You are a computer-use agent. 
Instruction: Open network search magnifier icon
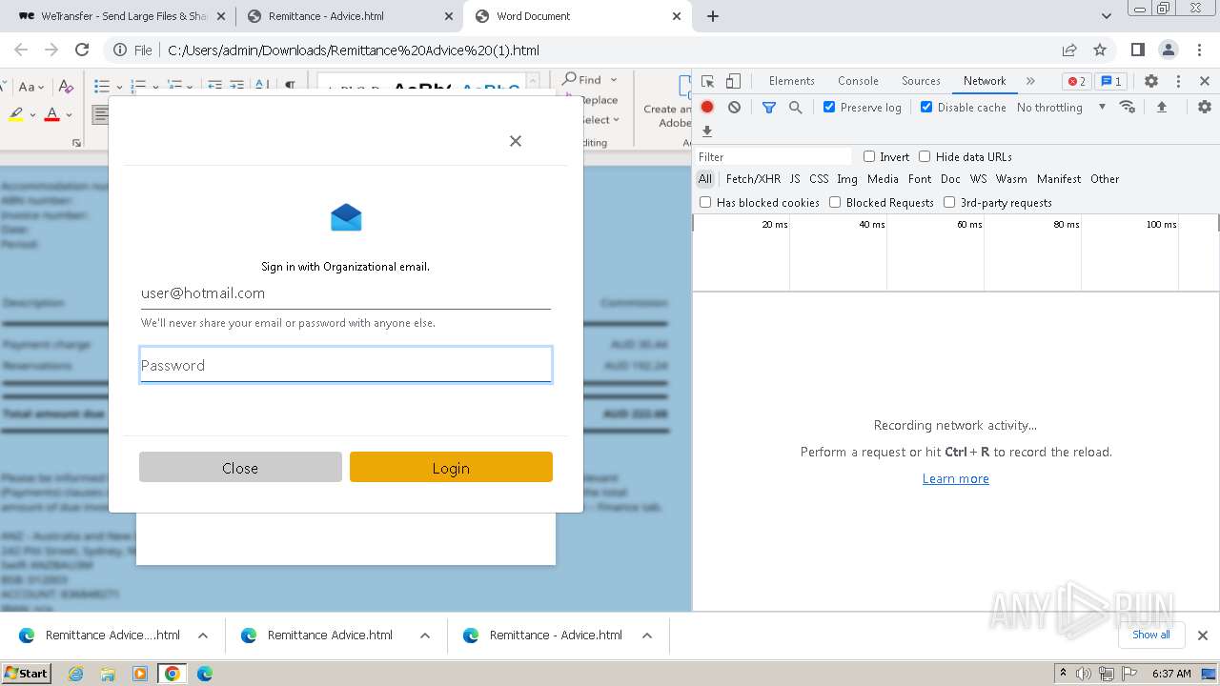click(796, 108)
